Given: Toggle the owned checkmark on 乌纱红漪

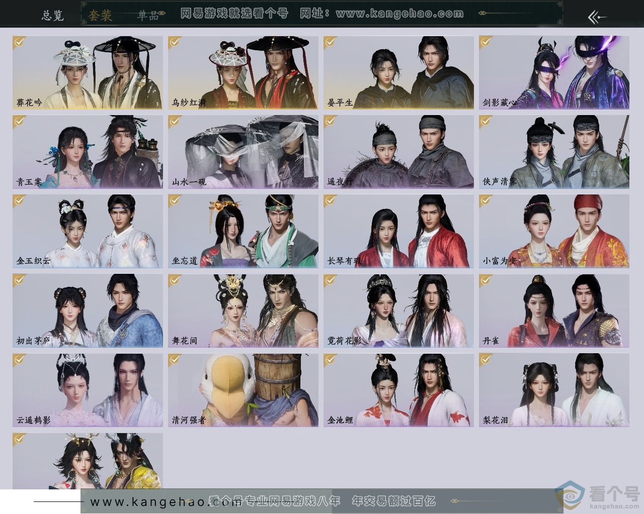Looking at the screenshot, I should point(175,42).
